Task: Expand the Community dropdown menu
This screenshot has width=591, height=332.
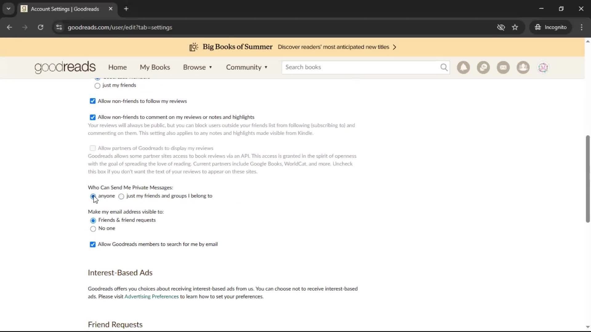Action: [x=247, y=67]
